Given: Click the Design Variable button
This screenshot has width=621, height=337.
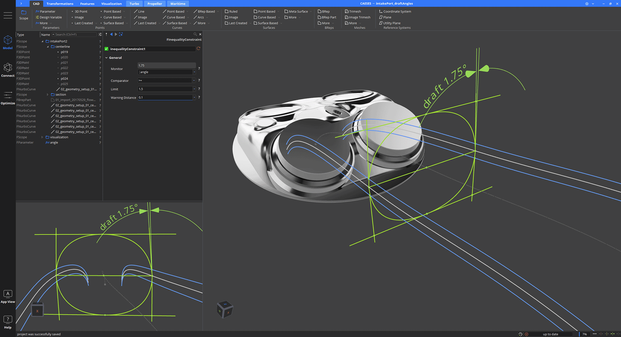Looking at the screenshot, I should point(49,17).
